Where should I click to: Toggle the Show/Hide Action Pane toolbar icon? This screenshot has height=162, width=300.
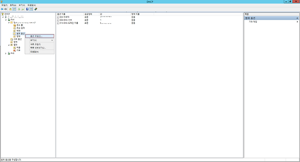tap(31, 9)
